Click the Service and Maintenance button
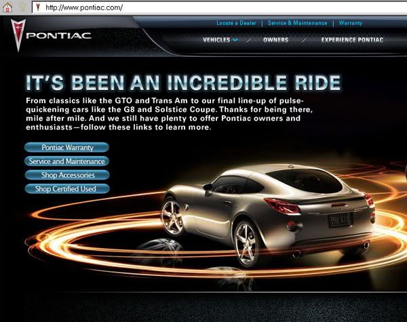The width and height of the screenshot is (407, 322). [x=67, y=161]
